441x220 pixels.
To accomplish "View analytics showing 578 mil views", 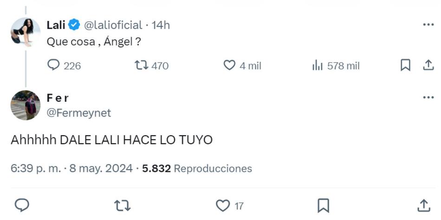I will [318, 66].
